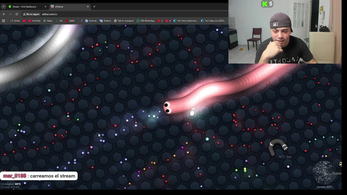Go back one page
The image size is (347, 195).
pos(4,14)
